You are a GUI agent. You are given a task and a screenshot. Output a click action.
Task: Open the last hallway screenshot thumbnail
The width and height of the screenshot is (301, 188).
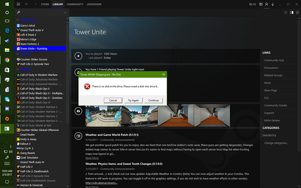[212, 116]
